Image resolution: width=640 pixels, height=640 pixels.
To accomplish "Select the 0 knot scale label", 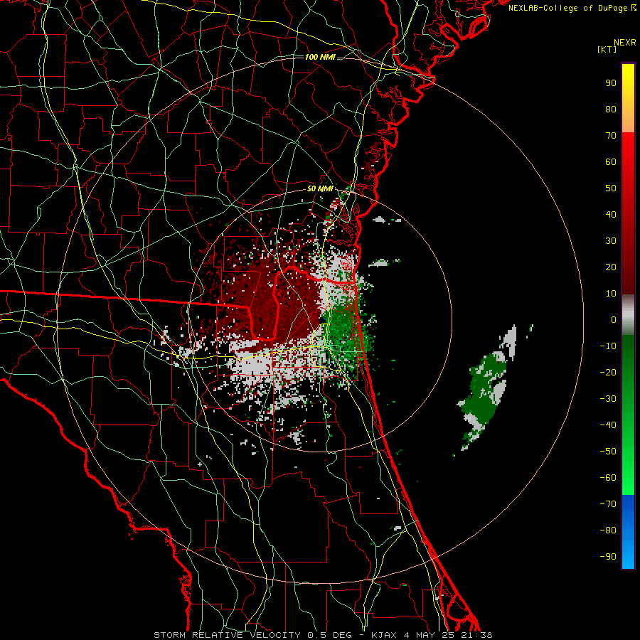I will point(614,319).
